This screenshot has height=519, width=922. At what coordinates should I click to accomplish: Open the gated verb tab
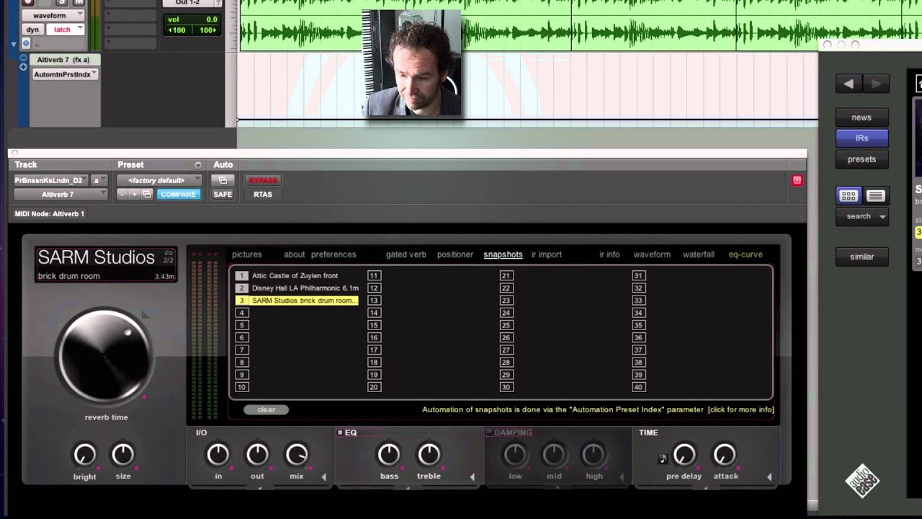[406, 254]
